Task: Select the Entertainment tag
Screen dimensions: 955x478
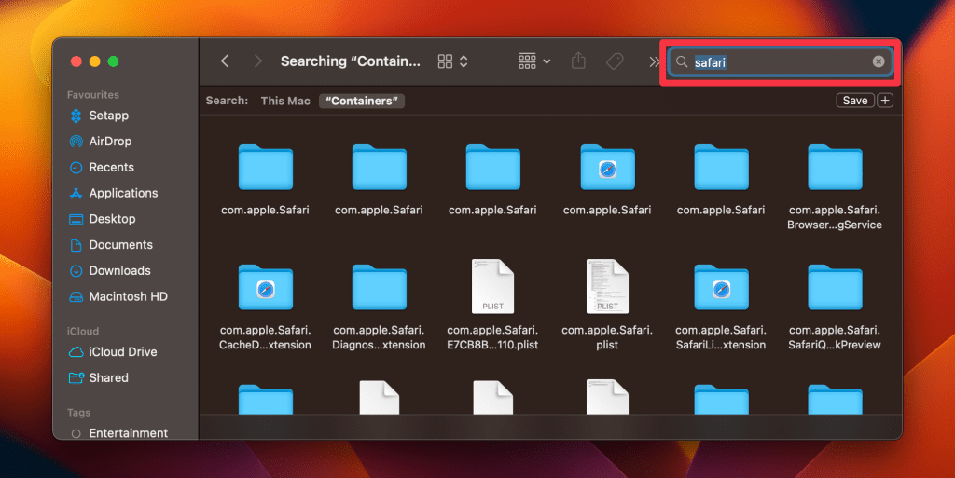Action: [128, 433]
